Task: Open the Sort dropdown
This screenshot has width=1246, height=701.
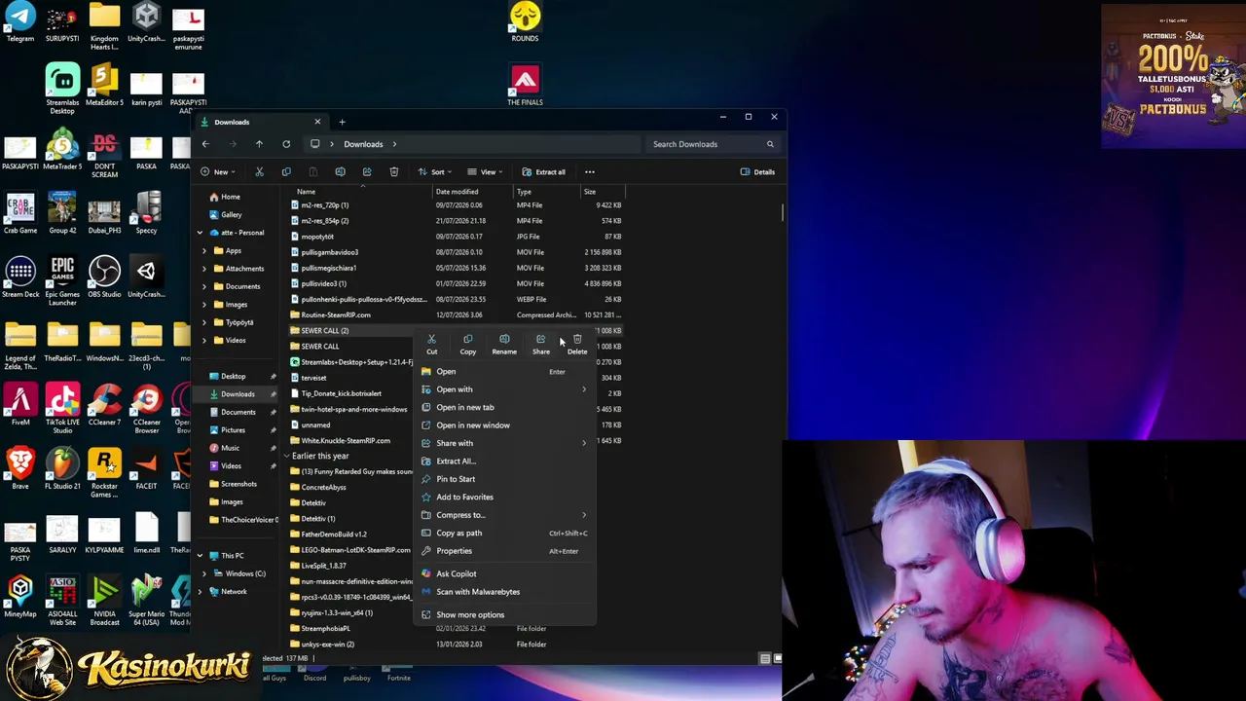Action: pyautogui.click(x=435, y=172)
